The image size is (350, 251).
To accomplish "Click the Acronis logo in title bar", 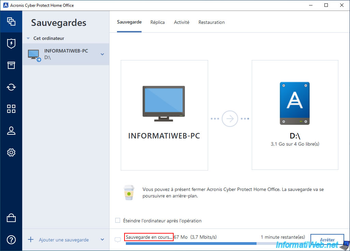I will [x=5, y=5].
